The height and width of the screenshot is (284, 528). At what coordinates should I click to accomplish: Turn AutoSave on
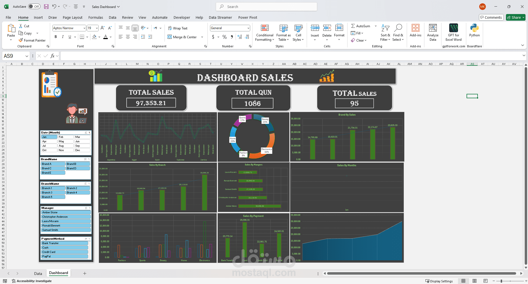tap(34, 6)
